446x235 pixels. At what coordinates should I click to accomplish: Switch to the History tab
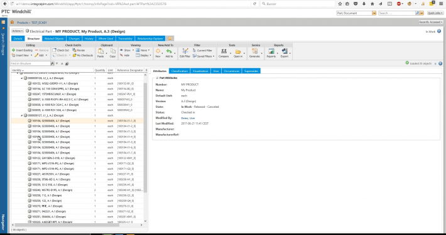89,39
